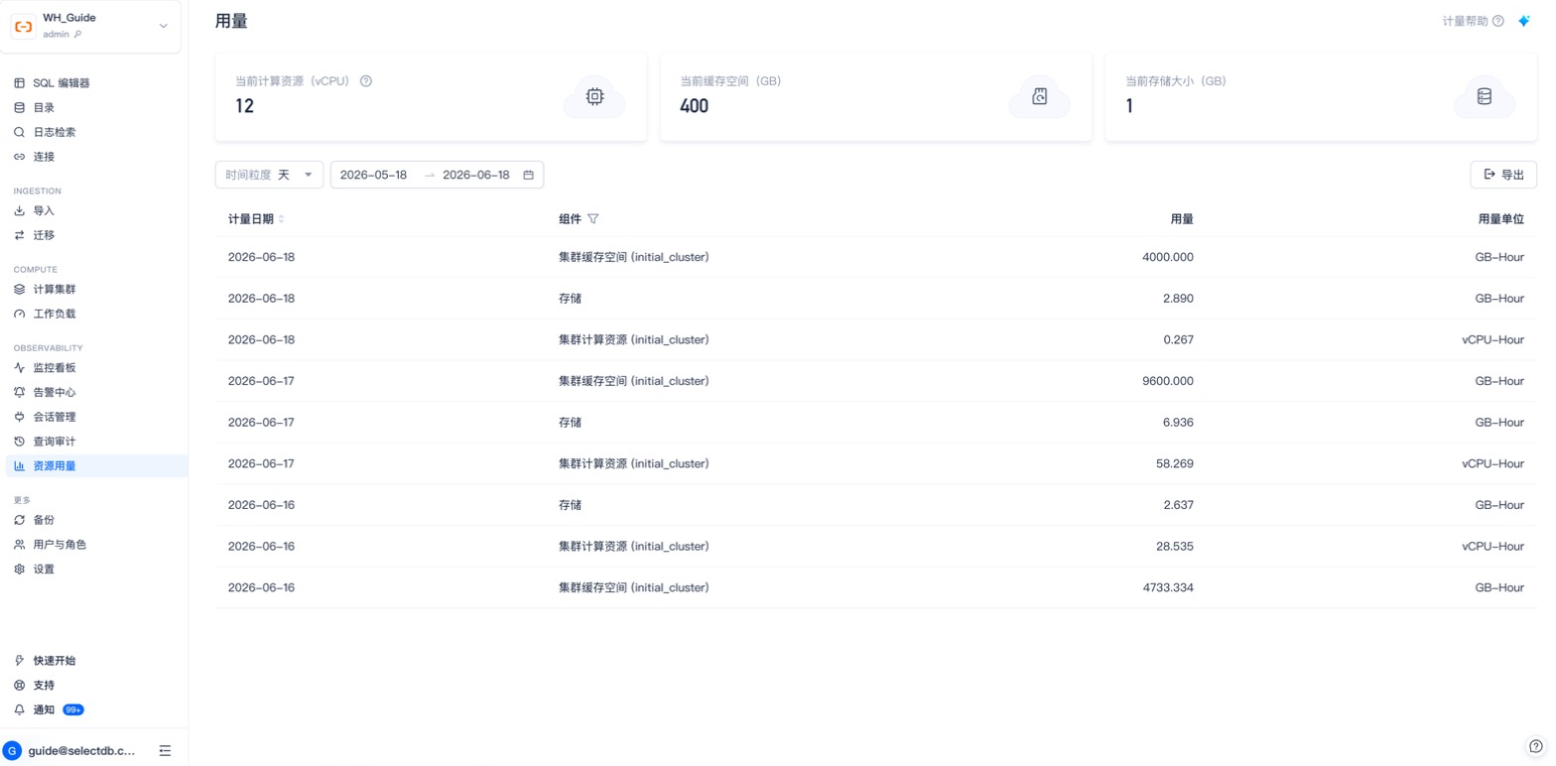Click the start date 2026-05-18 field

374,175
